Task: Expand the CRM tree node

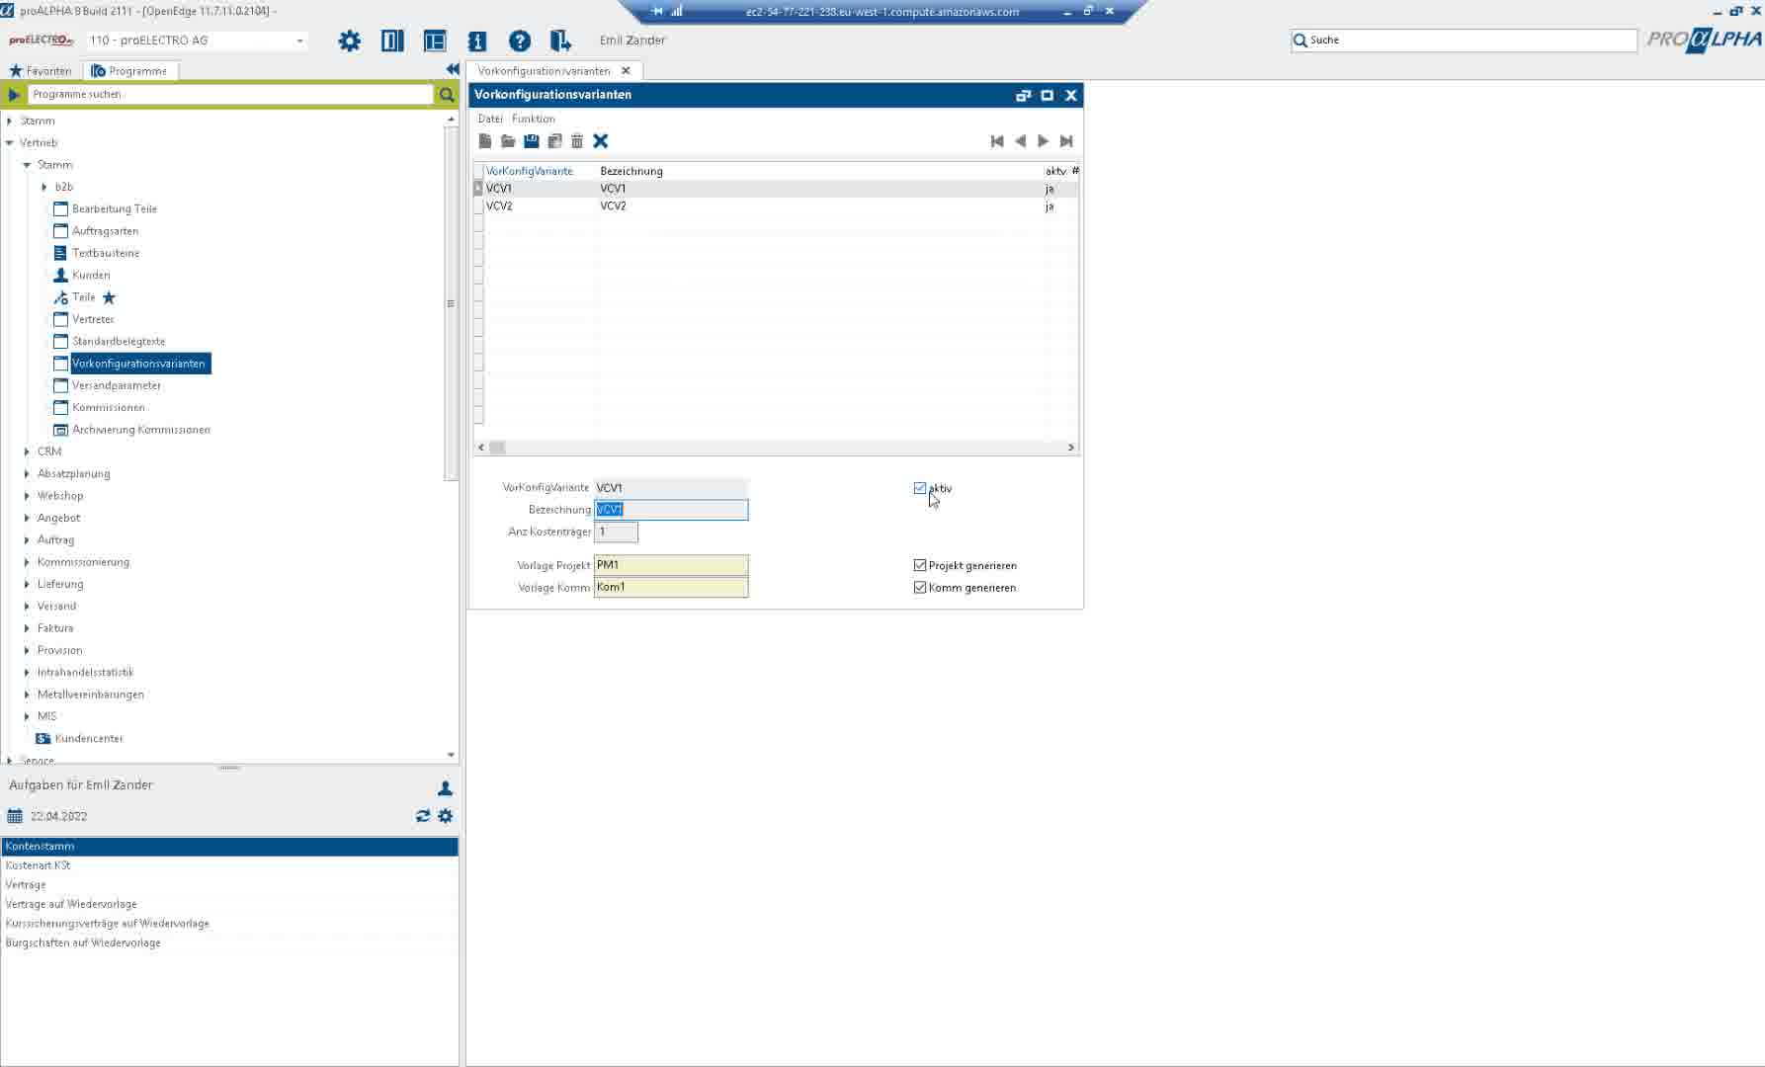Action: point(27,451)
